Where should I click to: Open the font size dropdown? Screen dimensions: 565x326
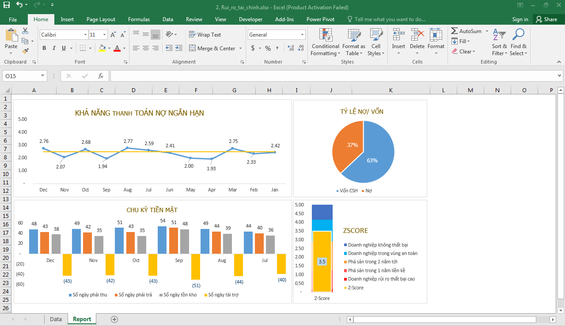point(105,34)
